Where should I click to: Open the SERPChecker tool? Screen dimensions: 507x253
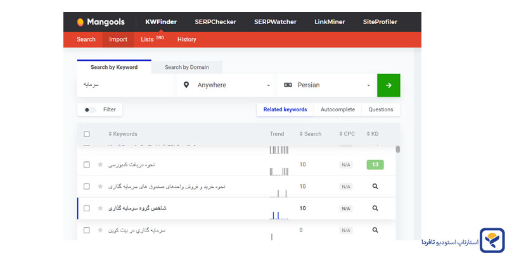(x=215, y=22)
